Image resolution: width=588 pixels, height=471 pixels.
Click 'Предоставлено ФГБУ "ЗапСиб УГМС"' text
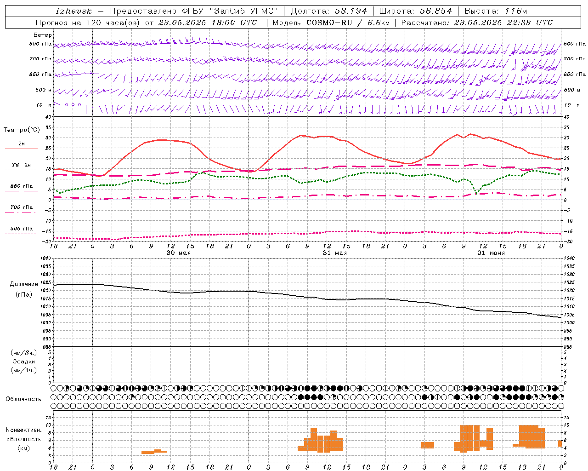tap(194, 11)
